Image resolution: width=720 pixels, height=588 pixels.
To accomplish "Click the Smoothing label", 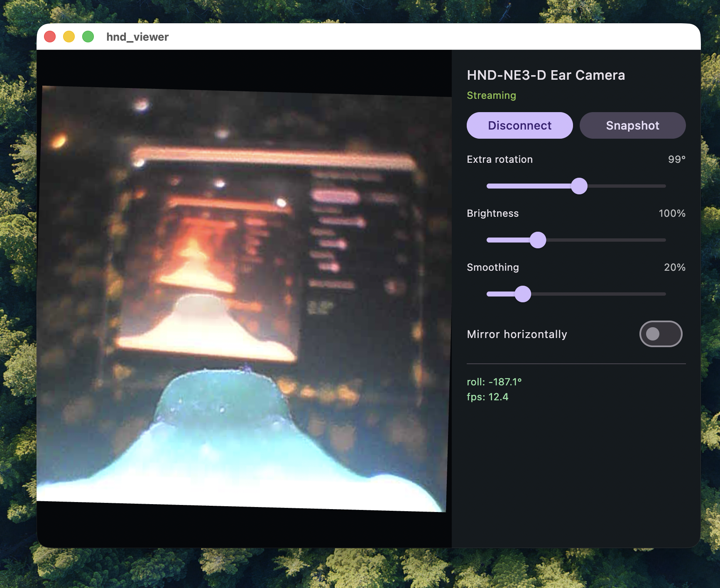I will (492, 267).
